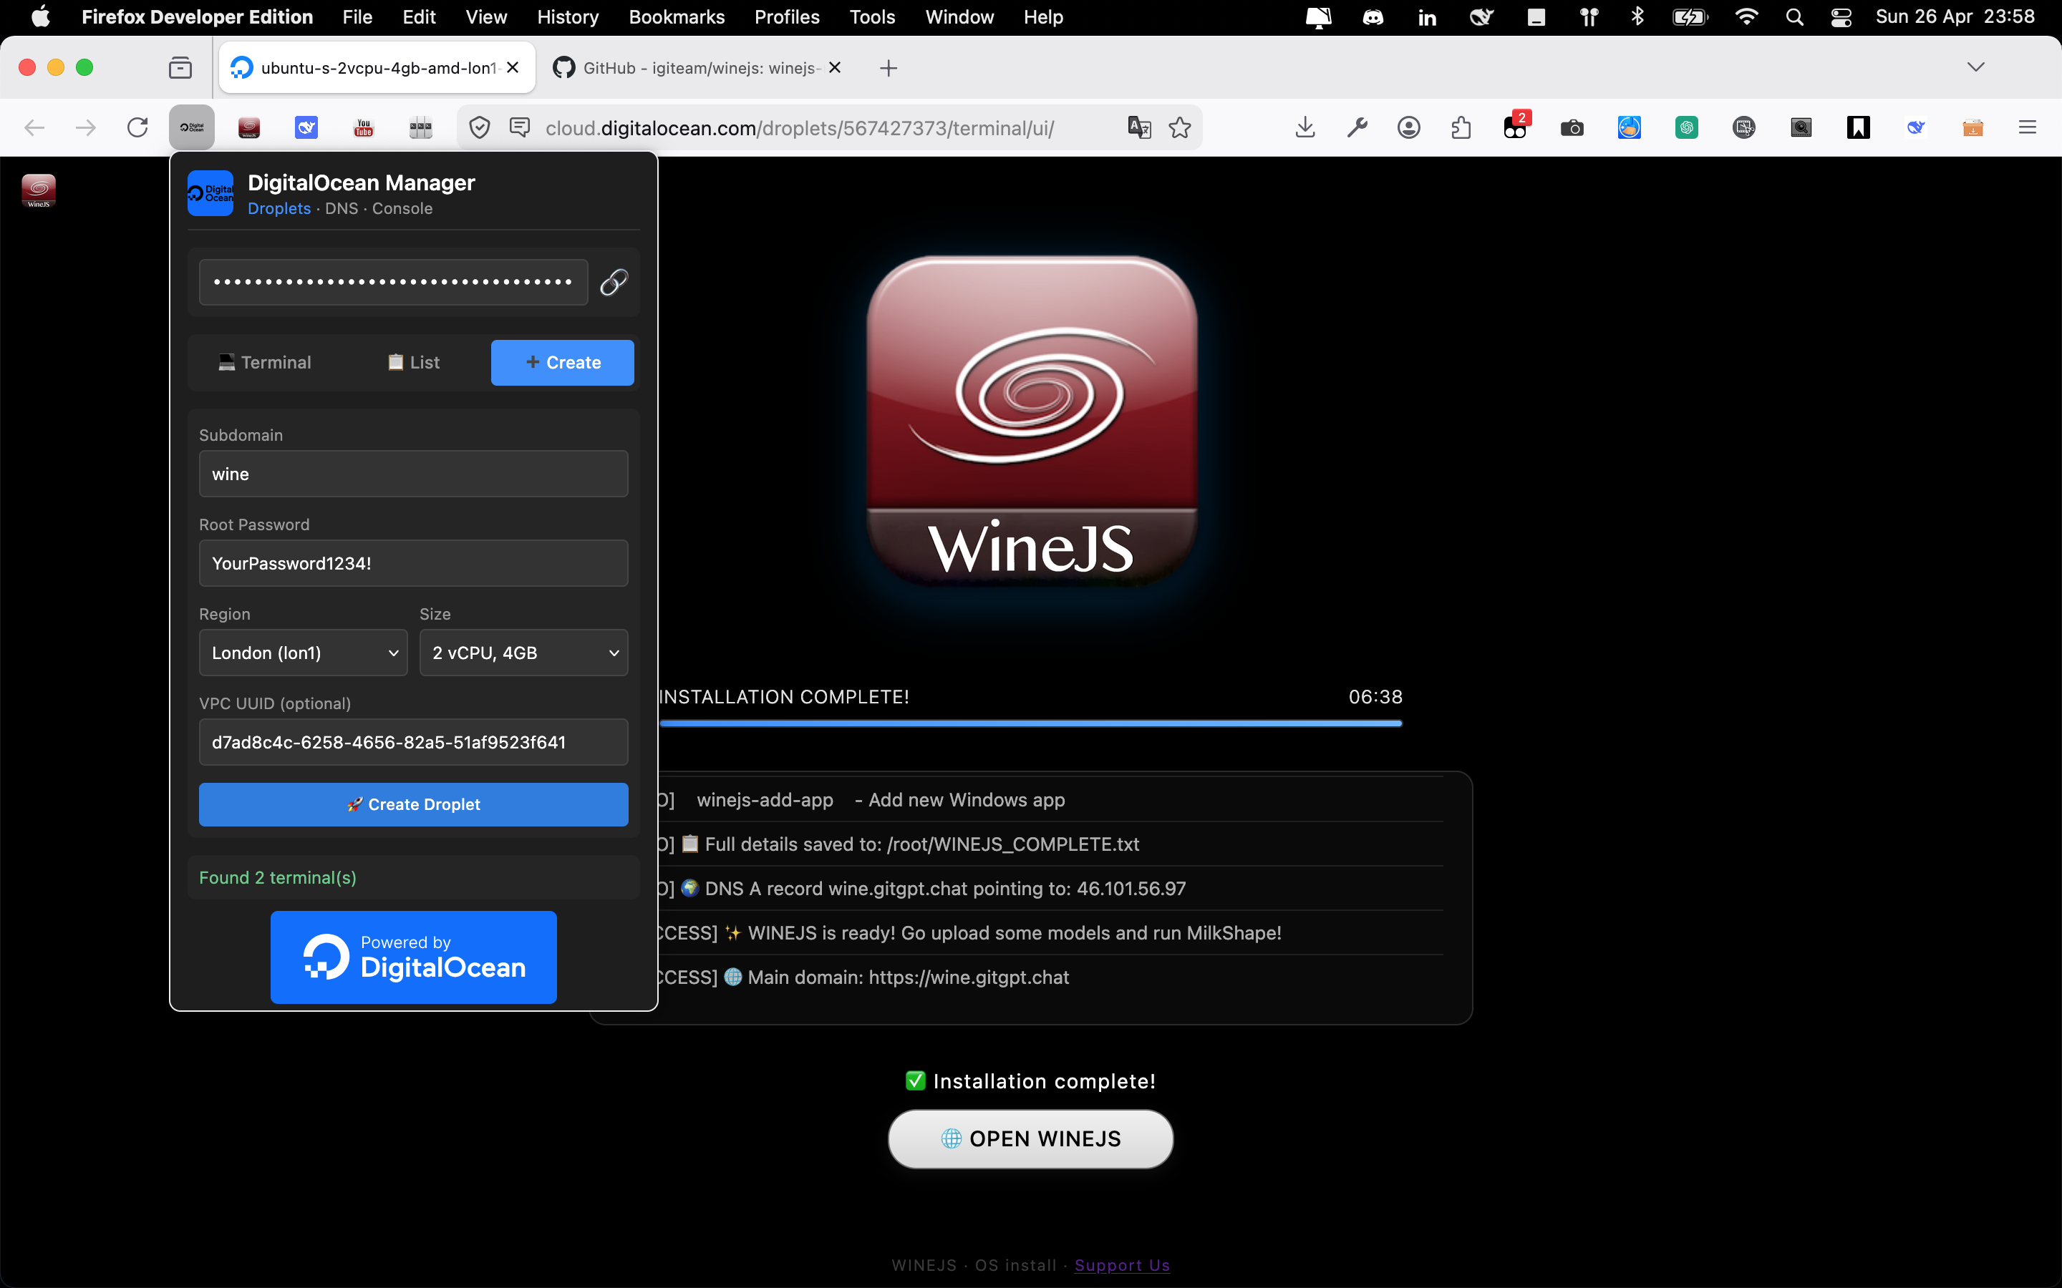Open Spotlight search in the menu bar
This screenshot has width=2062, height=1288.
point(1794,17)
